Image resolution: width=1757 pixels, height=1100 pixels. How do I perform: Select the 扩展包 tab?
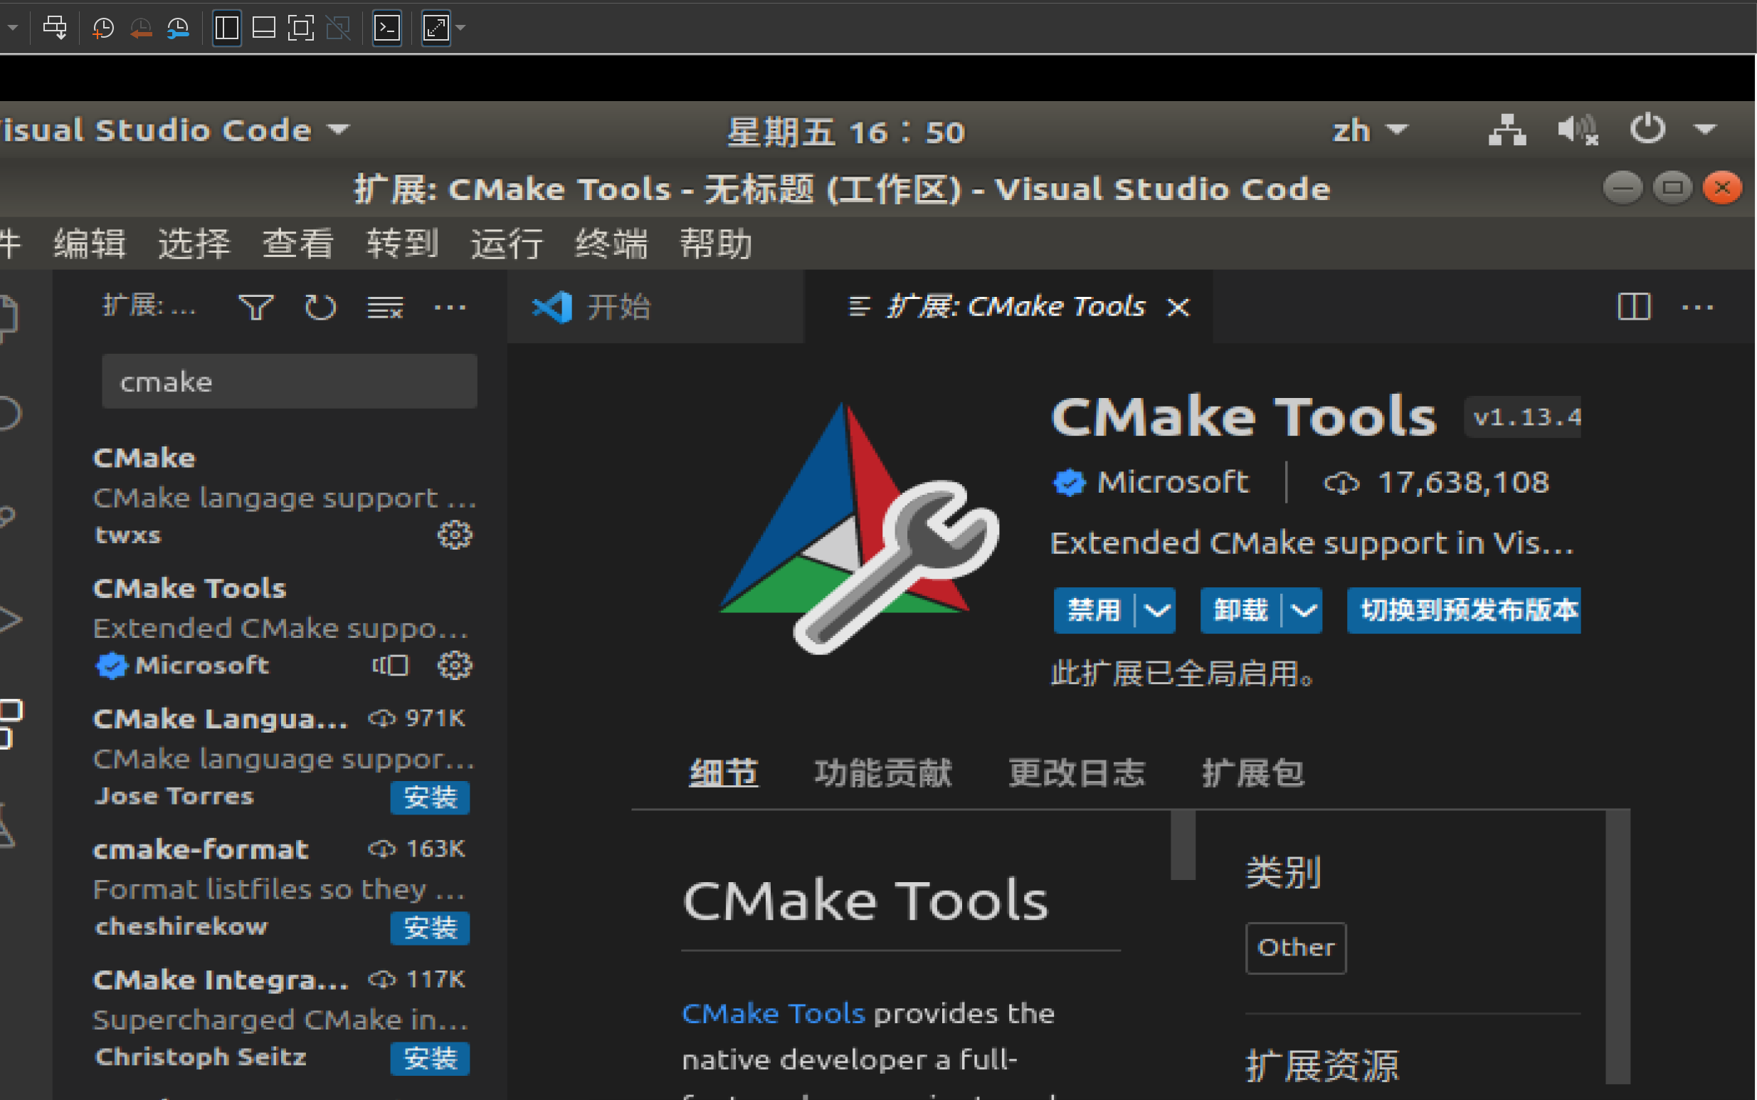point(1253,772)
